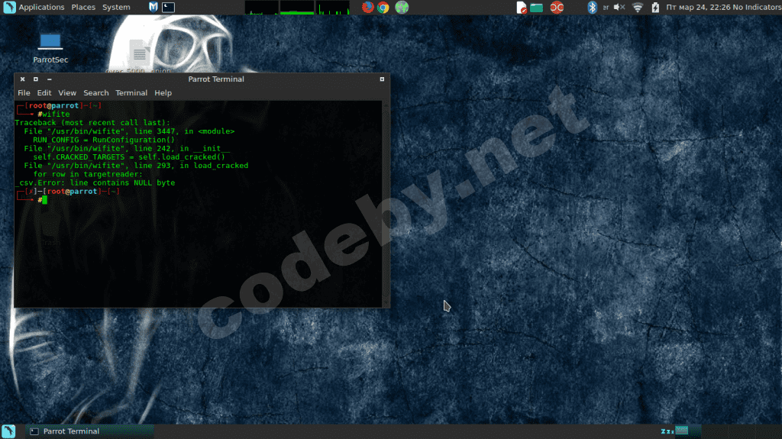The width and height of the screenshot is (782, 439).
Task: Click the sleep Zz icon in bottom panel
Action: coord(667,431)
